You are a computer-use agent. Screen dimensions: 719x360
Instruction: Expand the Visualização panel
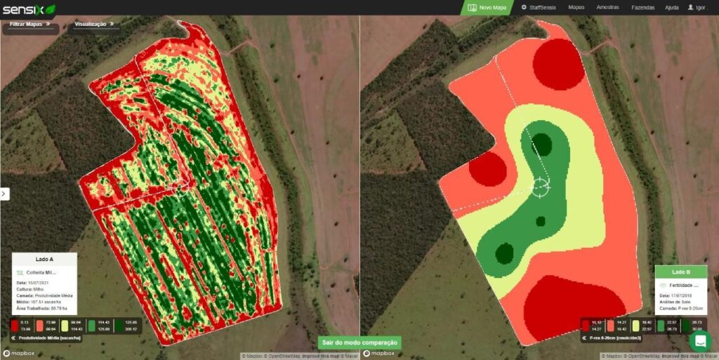pyautogui.click(x=93, y=24)
